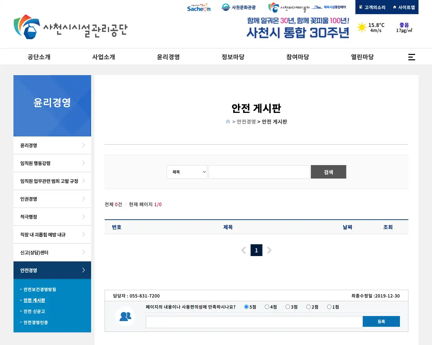Expand 인권경영 sidebar item
Viewport: 432px width, 345px height.
click(x=52, y=199)
